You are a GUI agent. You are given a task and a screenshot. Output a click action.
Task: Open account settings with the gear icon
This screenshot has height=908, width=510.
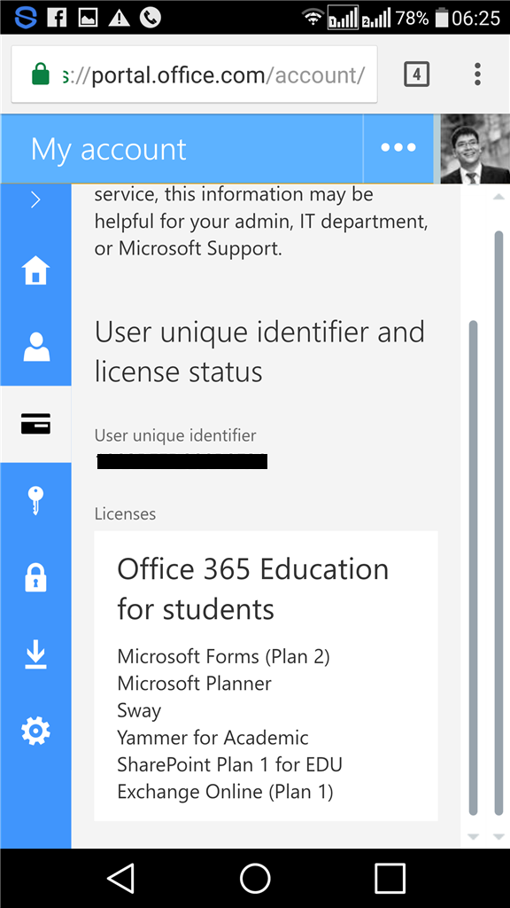(35, 731)
